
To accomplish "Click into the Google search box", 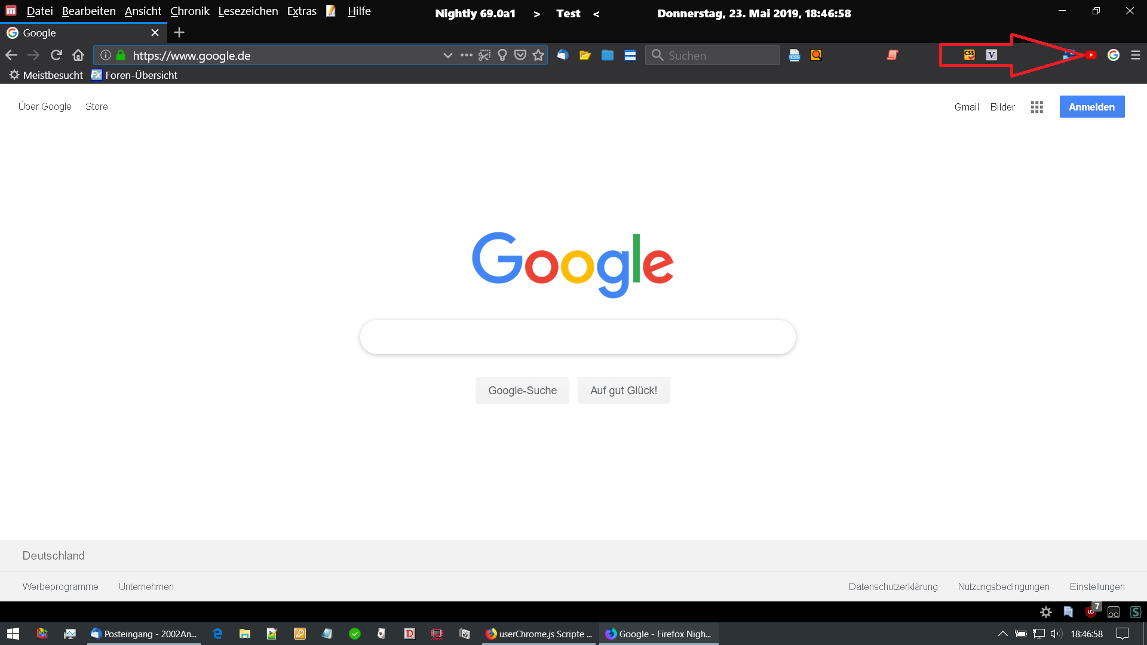I will 577,337.
